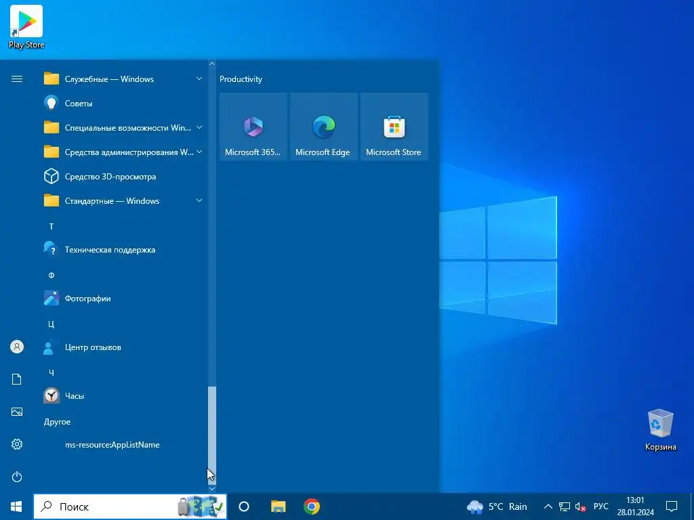Open the Microsoft 365 tile
694x520 pixels.
(253, 127)
